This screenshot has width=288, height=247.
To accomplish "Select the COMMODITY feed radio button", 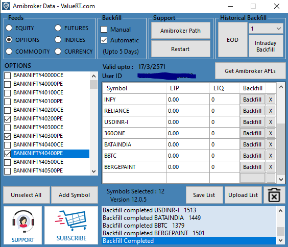I will point(9,52).
